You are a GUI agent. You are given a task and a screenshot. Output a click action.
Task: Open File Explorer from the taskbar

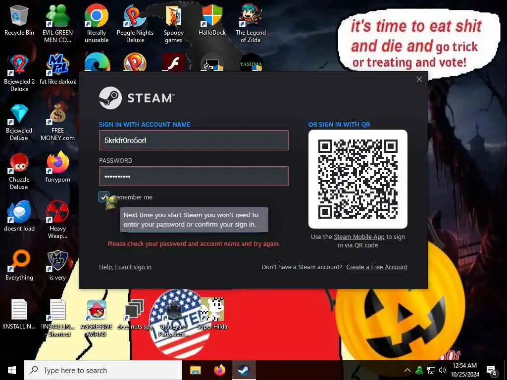(195, 370)
